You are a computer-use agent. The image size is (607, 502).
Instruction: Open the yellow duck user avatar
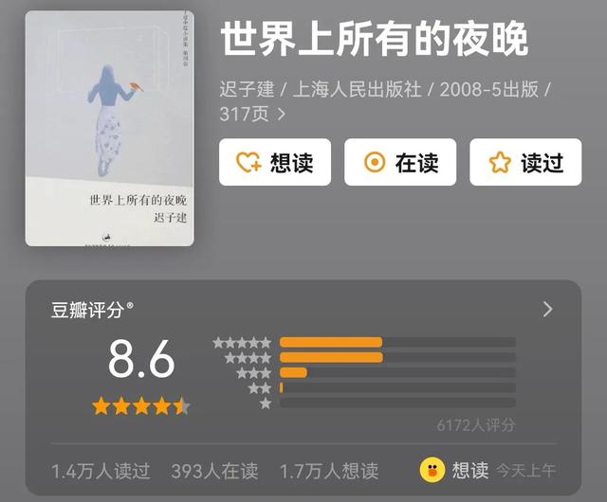[432, 471]
